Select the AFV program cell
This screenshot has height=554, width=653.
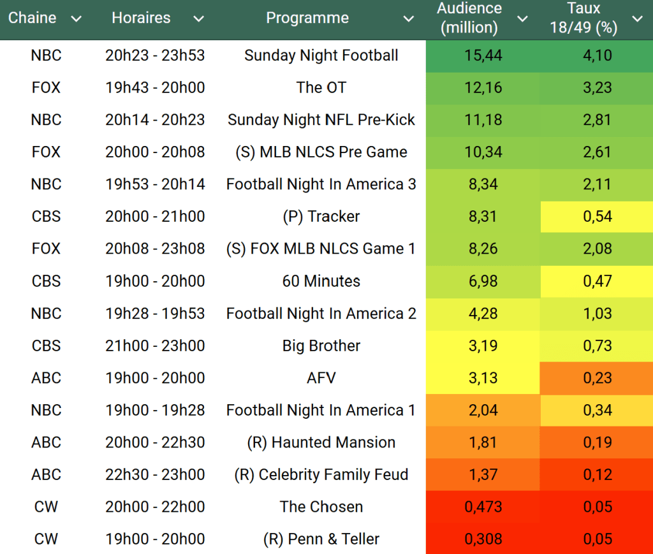[x=321, y=378]
